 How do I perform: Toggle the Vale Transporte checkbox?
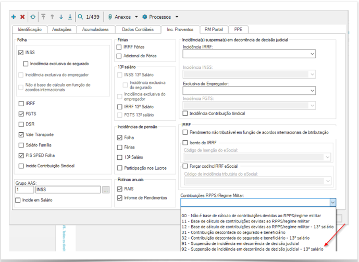pyautogui.click(x=21, y=135)
